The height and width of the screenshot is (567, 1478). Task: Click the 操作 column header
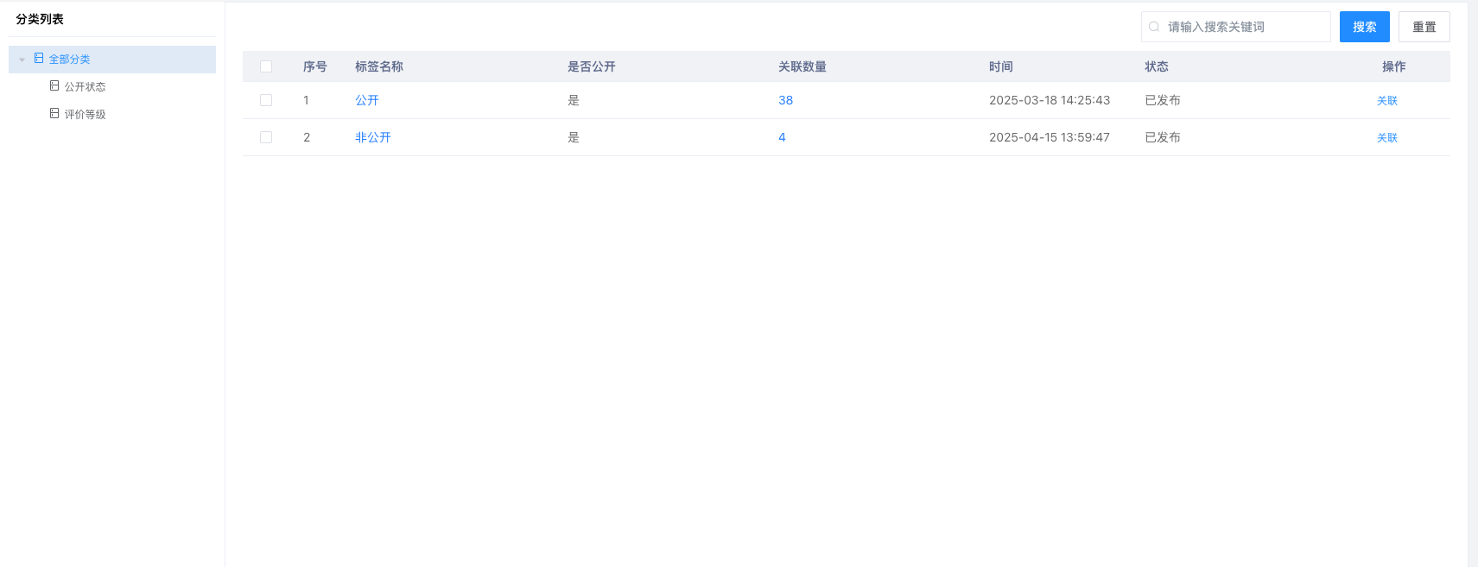(x=1394, y=66)
